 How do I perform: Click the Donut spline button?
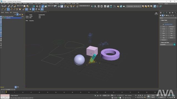(x=171, y=31)
